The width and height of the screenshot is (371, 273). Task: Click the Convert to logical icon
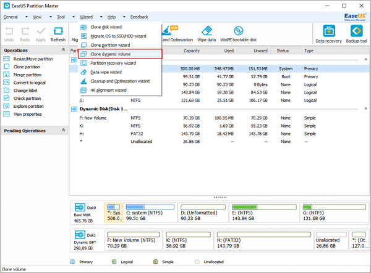pos(6,83)
